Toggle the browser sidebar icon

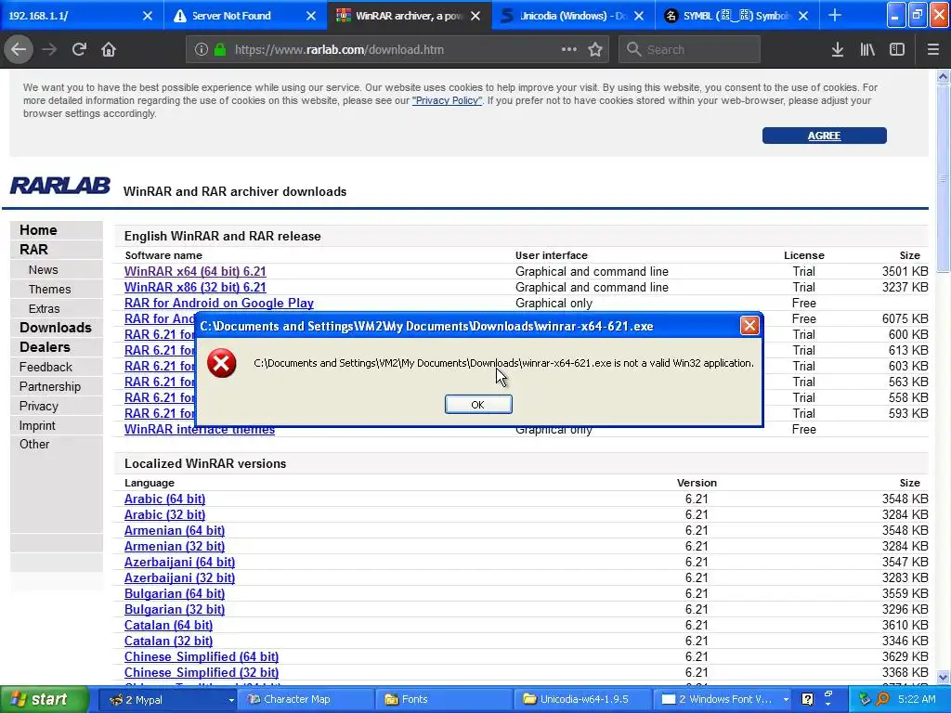click(897, 50)
